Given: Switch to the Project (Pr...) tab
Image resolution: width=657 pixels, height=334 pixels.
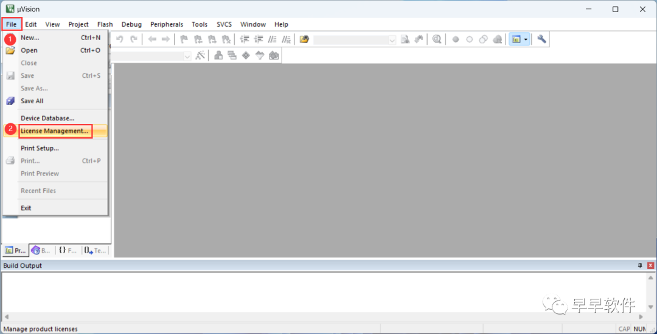Looking at the screenshot, I should (15, 251).
